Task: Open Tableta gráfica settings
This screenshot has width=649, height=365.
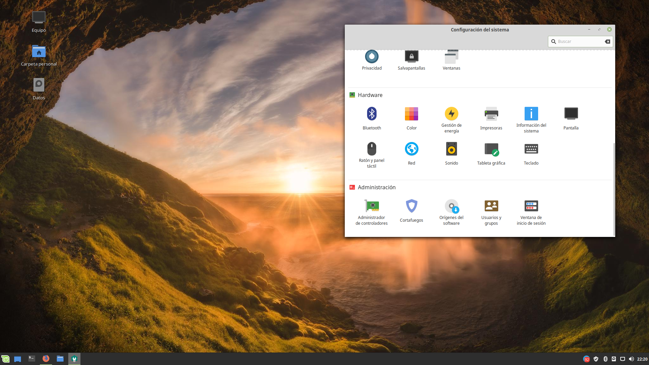Action: click(491, 149)
